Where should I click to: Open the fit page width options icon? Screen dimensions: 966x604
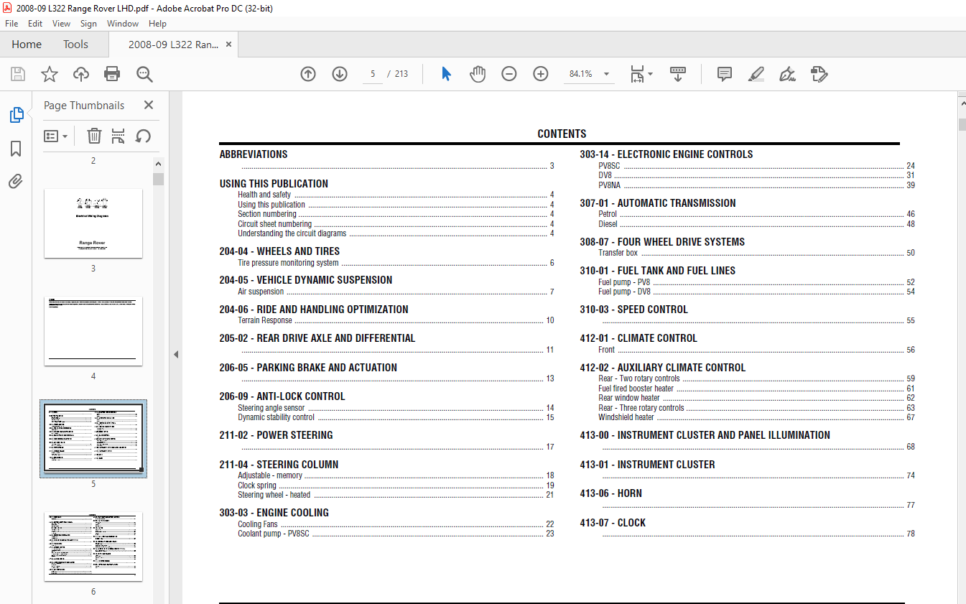coord(637,74)
